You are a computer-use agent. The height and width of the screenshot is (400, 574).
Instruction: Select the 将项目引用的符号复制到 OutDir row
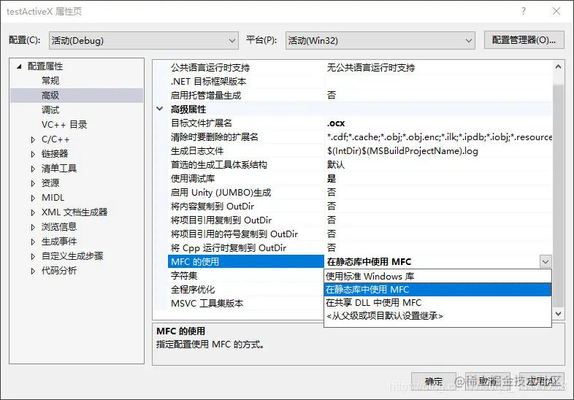tap(360, 234)
